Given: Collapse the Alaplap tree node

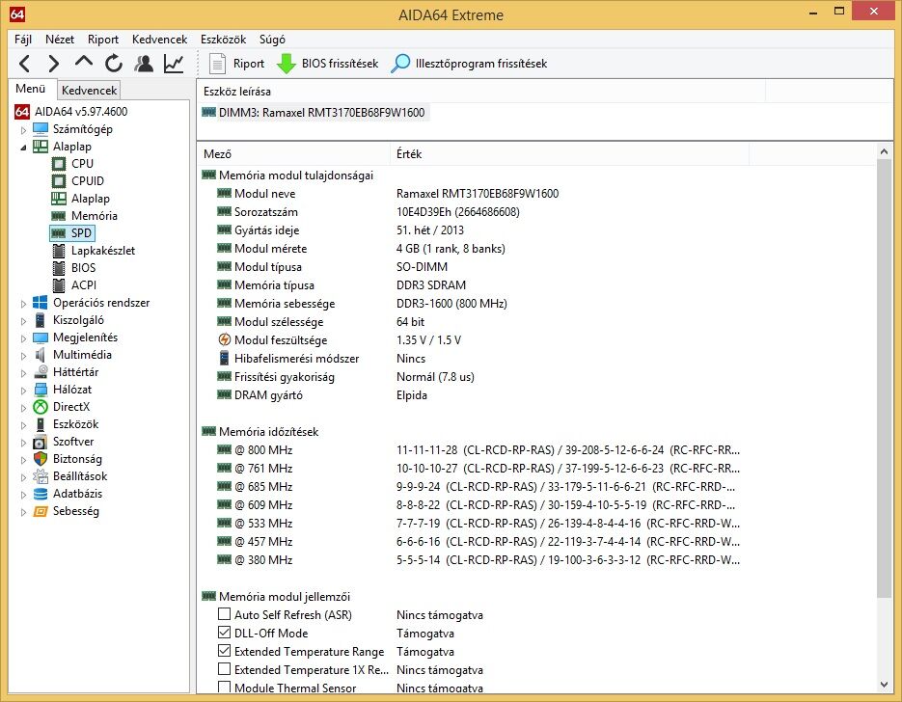Looking at the screenshot, I should click(x=23, y=148).
